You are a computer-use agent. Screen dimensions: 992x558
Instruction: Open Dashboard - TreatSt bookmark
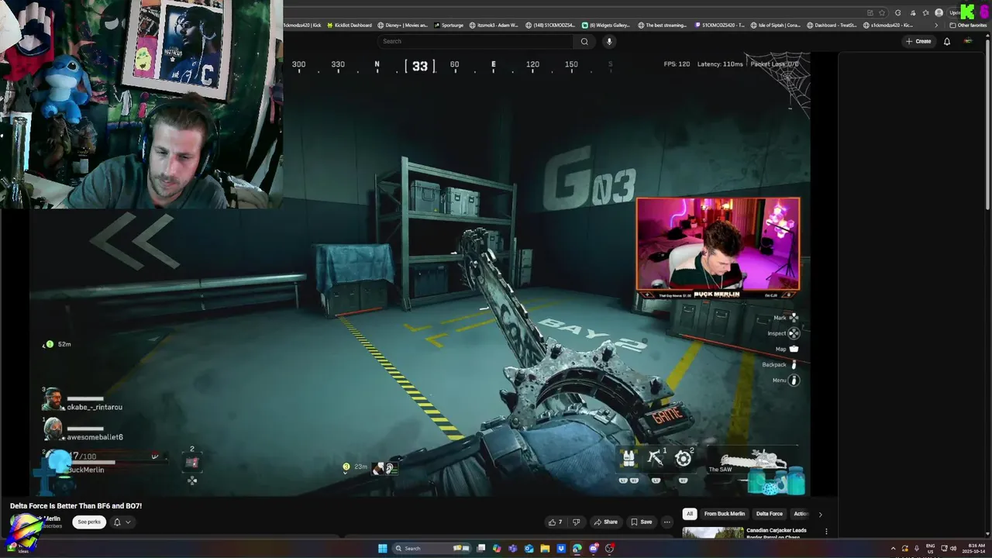pyautogui.click(x=832, y=25)
